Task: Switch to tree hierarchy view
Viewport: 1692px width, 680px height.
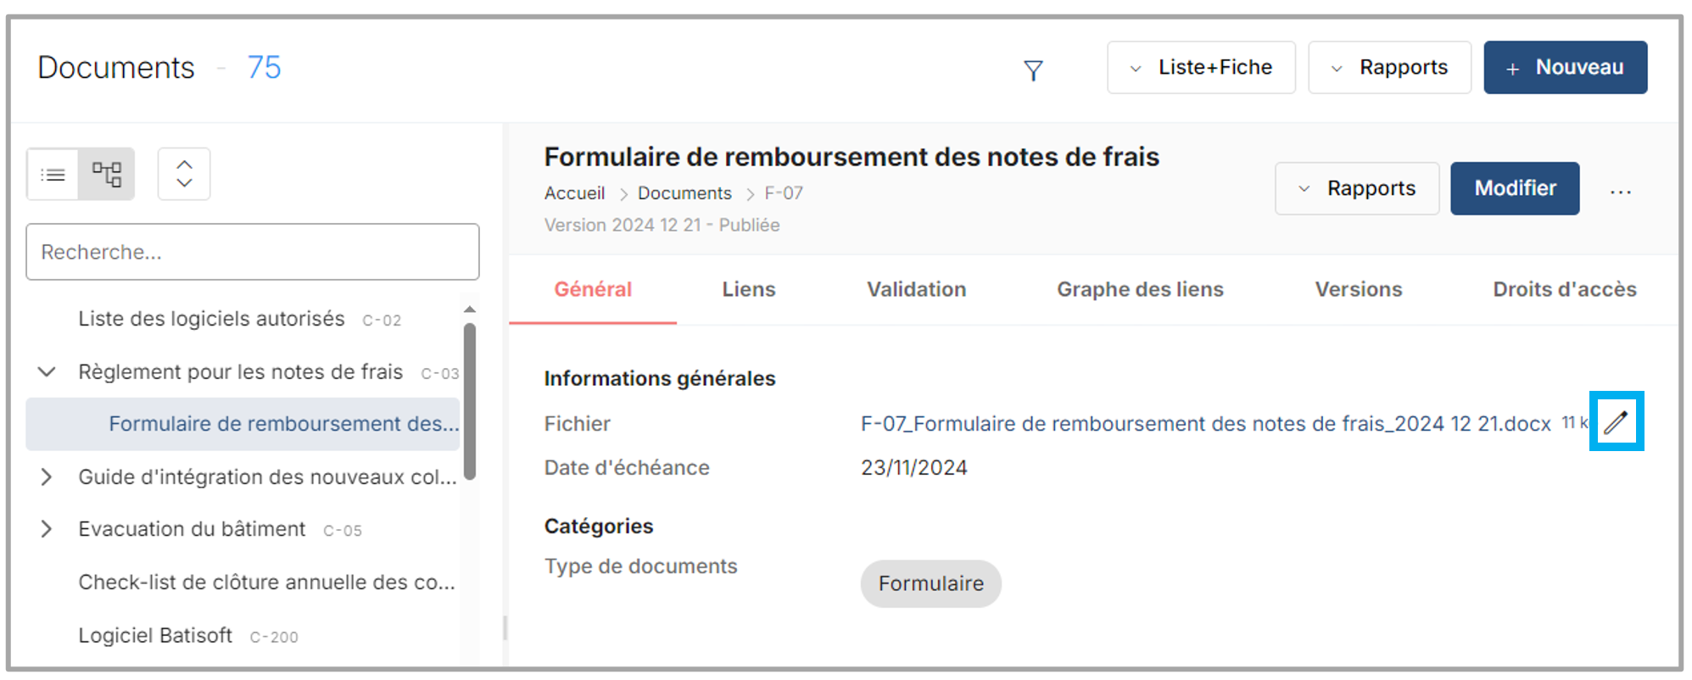Action: pyautogui.click(x=107, y=175)
